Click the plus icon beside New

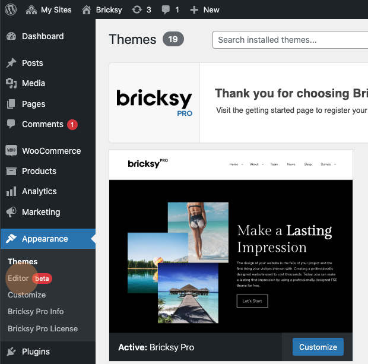[194, 10]
